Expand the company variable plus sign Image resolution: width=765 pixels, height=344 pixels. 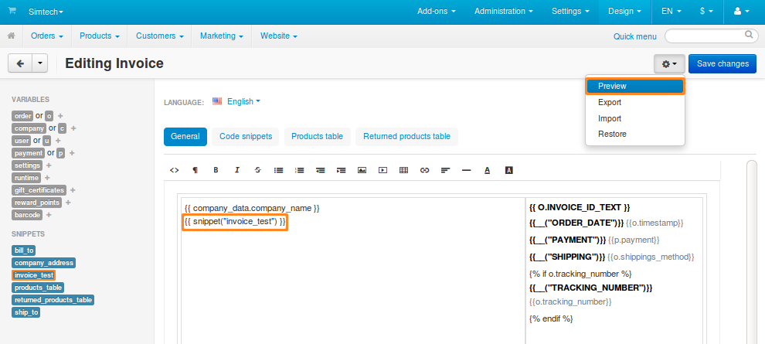(x=73, y=128)
